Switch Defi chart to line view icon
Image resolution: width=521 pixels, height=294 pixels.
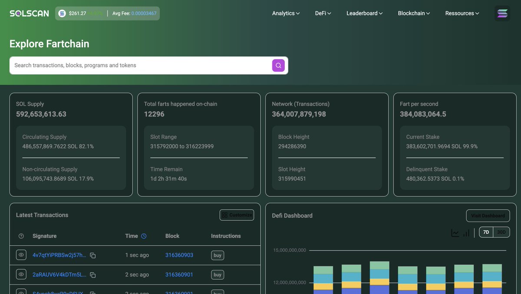tap(455, 233)
